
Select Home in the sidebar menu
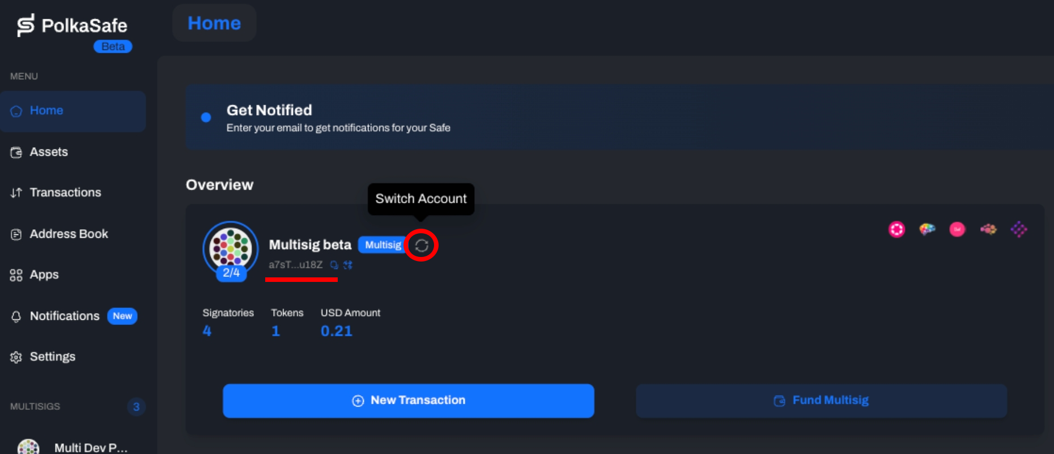[46, 110]
